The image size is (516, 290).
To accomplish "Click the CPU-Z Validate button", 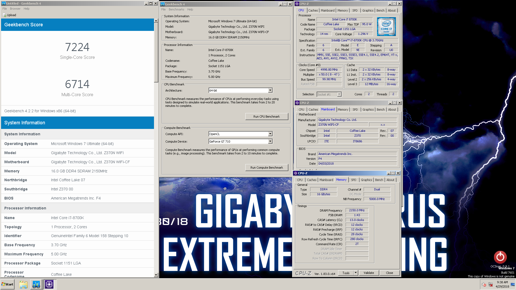I will pos(369,273).
